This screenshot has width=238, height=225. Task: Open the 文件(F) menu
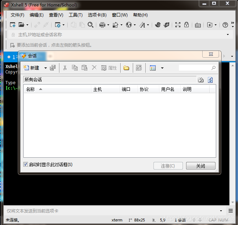coord(17,15)
